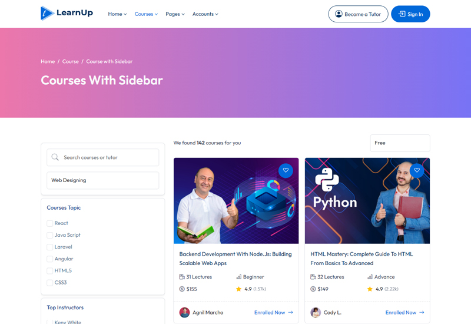The height and width of the screenshot is (324, 471).
Task: Expand the Home menu dropdown
Action: coord(117,14)
